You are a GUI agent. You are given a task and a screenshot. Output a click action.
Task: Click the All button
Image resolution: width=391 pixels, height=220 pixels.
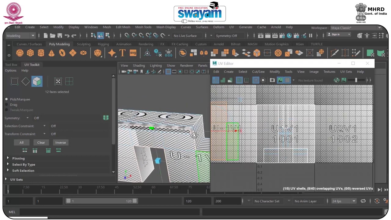point(21,142)
